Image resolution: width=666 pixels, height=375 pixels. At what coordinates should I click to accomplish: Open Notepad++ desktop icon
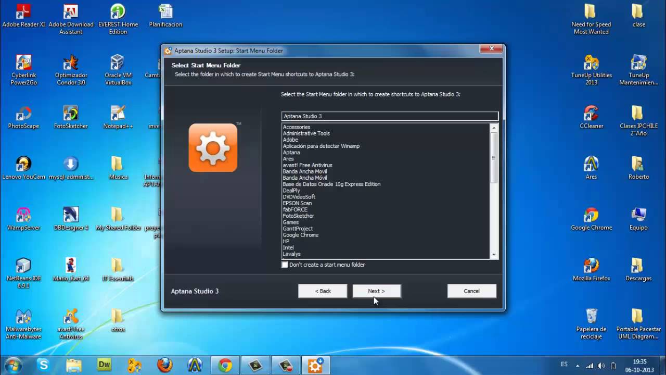pos(118,118)
